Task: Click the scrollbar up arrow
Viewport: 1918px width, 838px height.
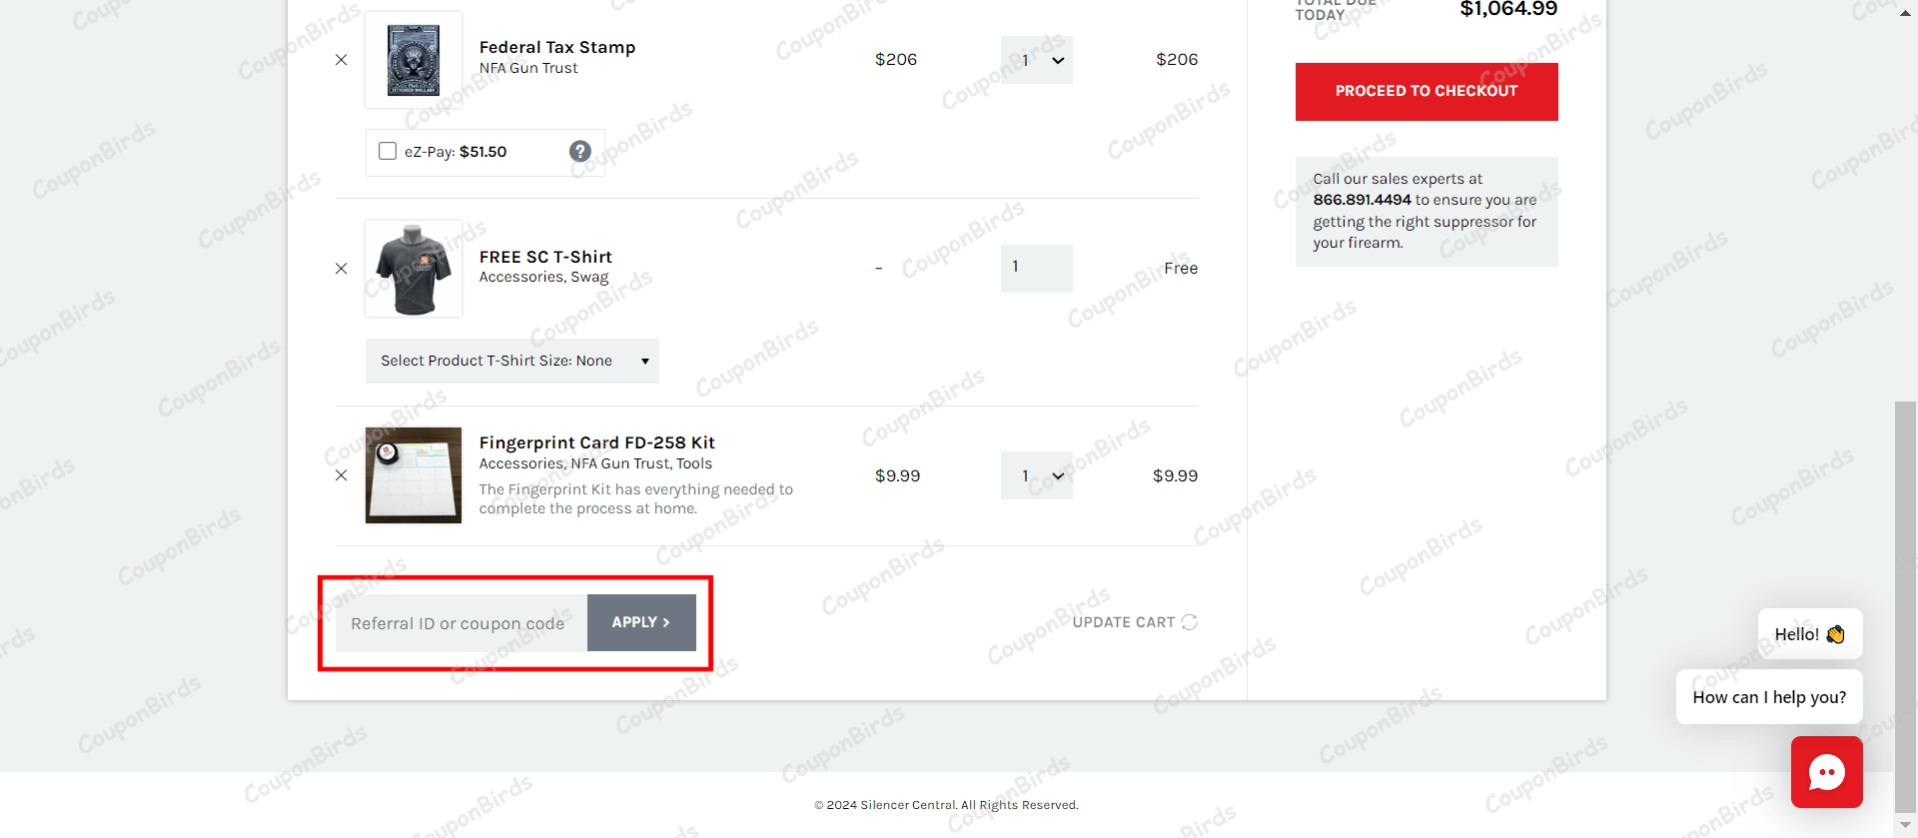Action: pyautogui.click(x=1905, y=12)
